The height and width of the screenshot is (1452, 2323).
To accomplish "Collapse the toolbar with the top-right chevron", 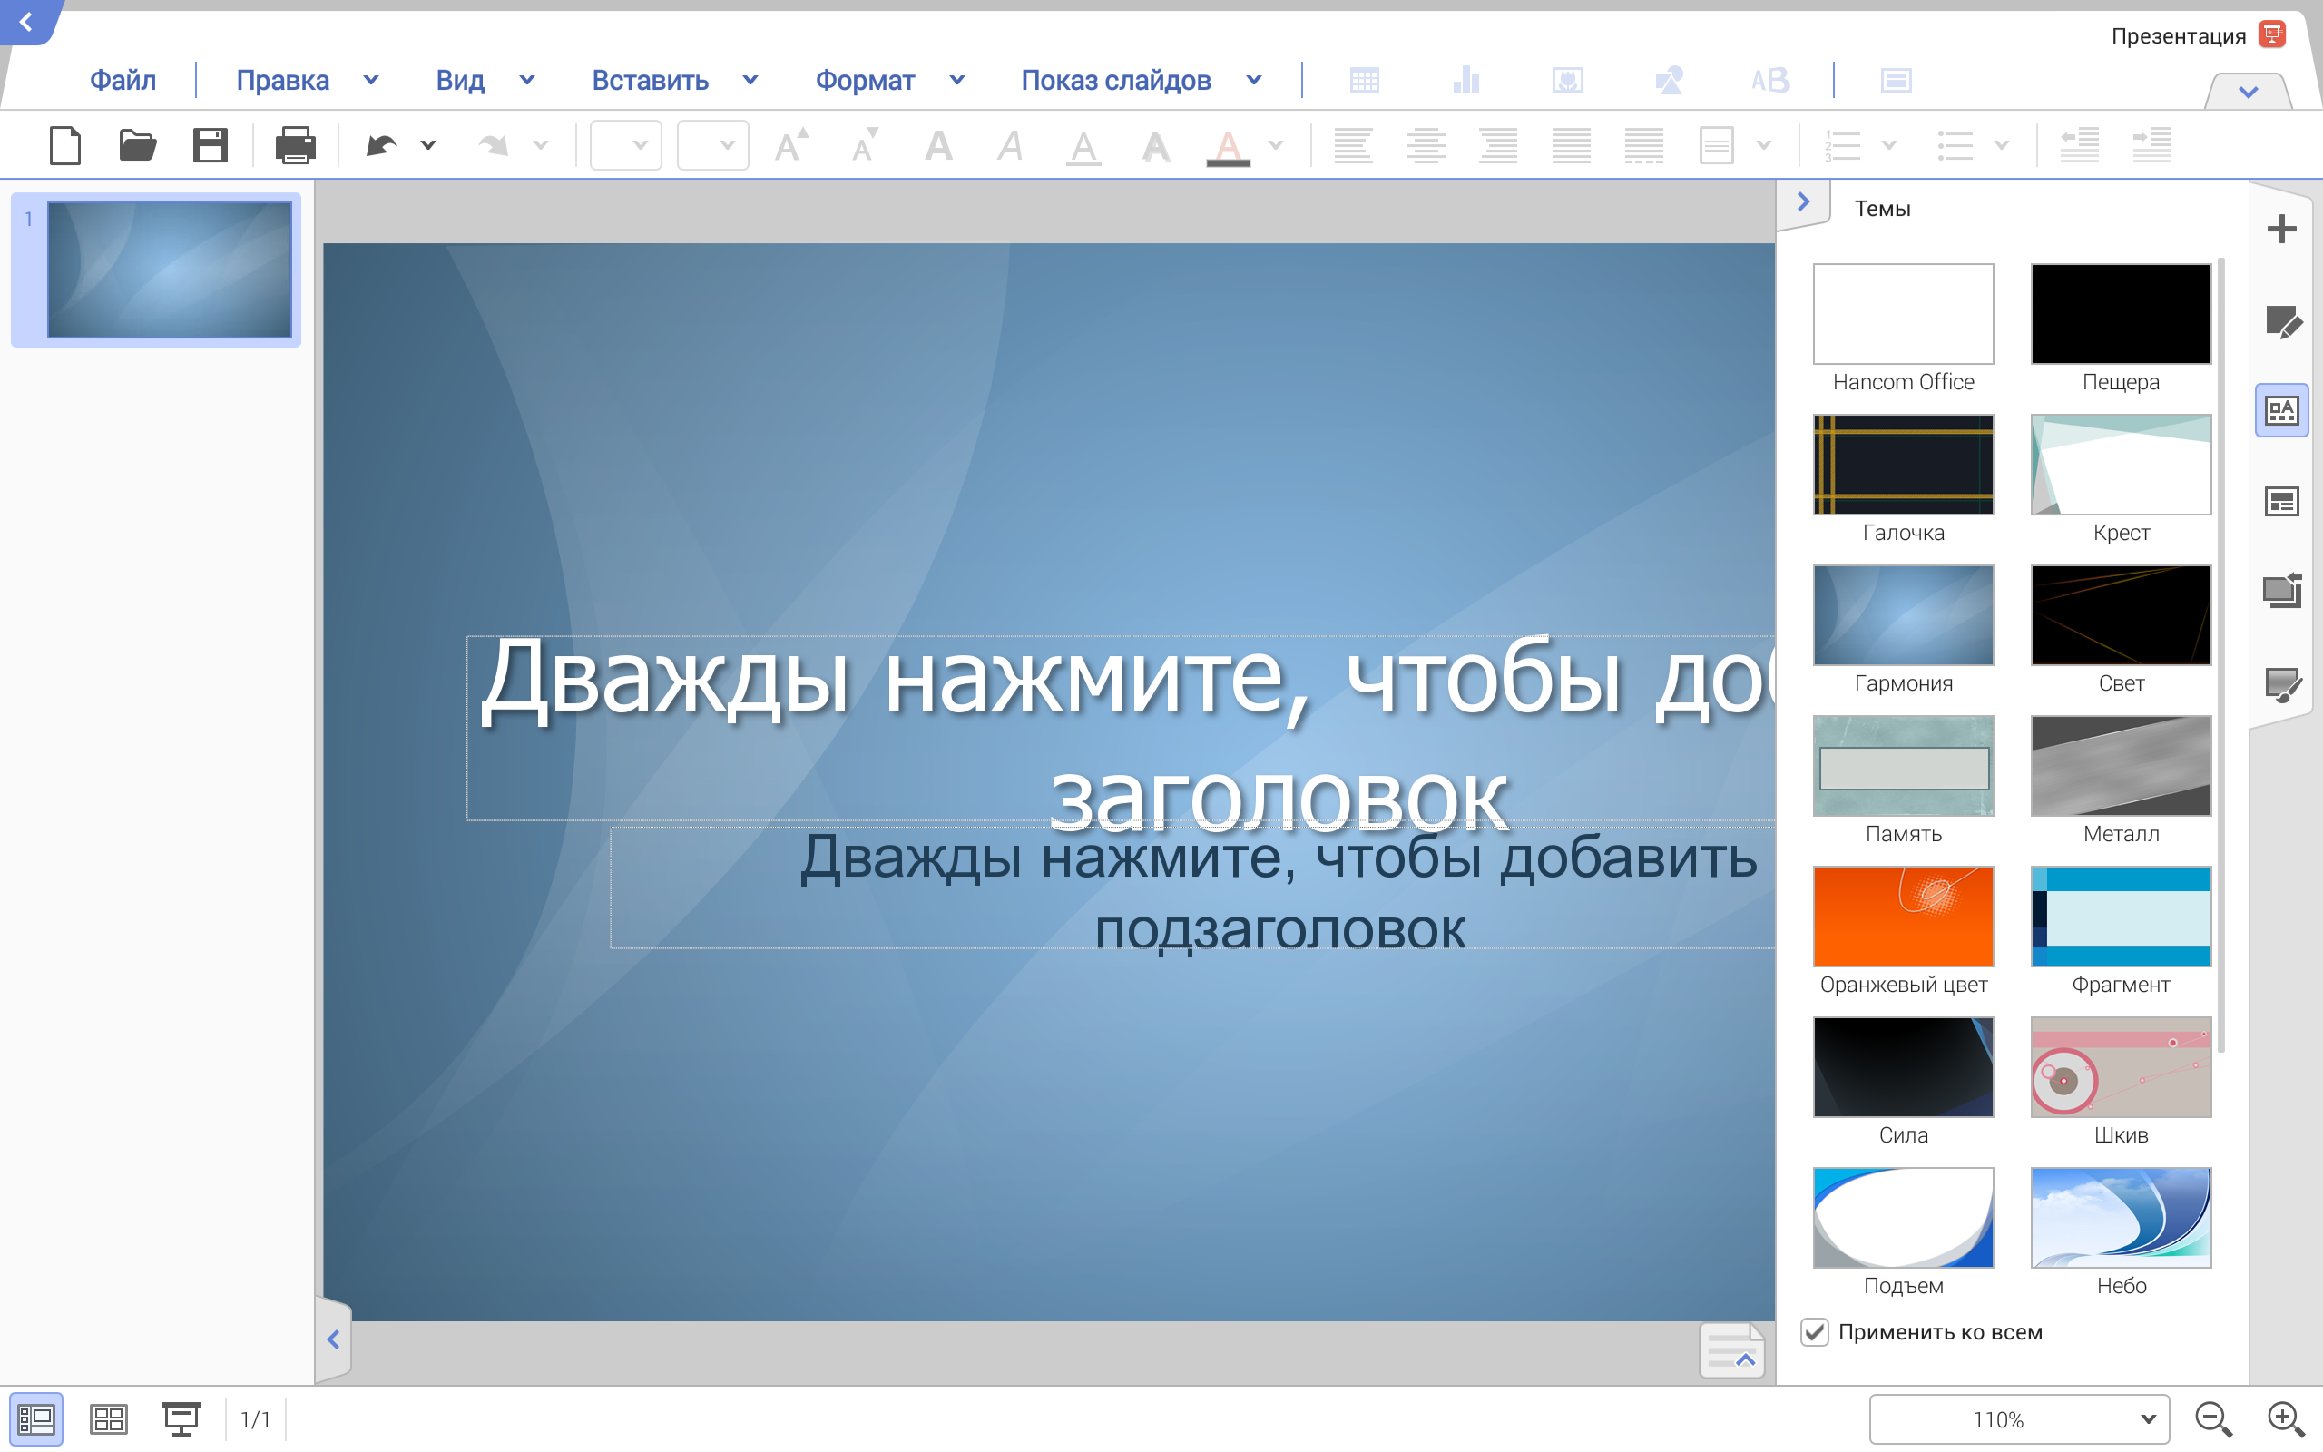I will (x=2248, y=93).
